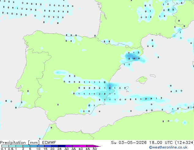Click the '25' legend scale label
Screen dimensions: 194x150
coord(59,149)
